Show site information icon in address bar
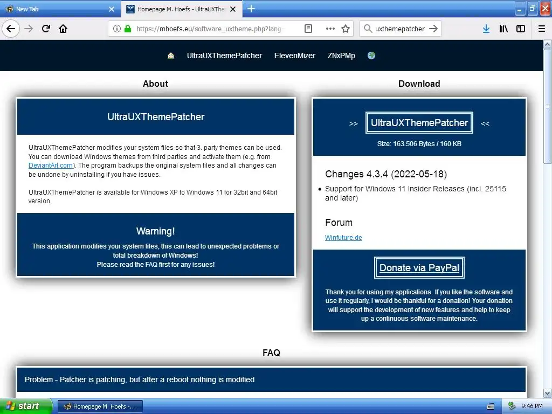Viewport: 552px width, 414px height. click(x=116, y=29)
